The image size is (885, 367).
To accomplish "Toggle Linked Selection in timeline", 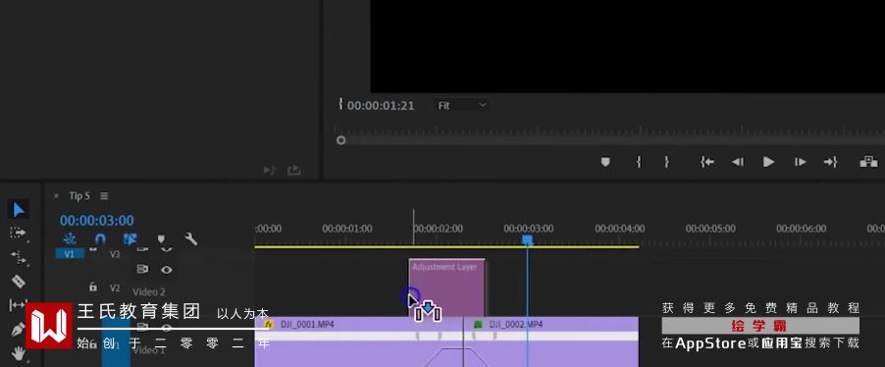I will (x=130, y=238).
